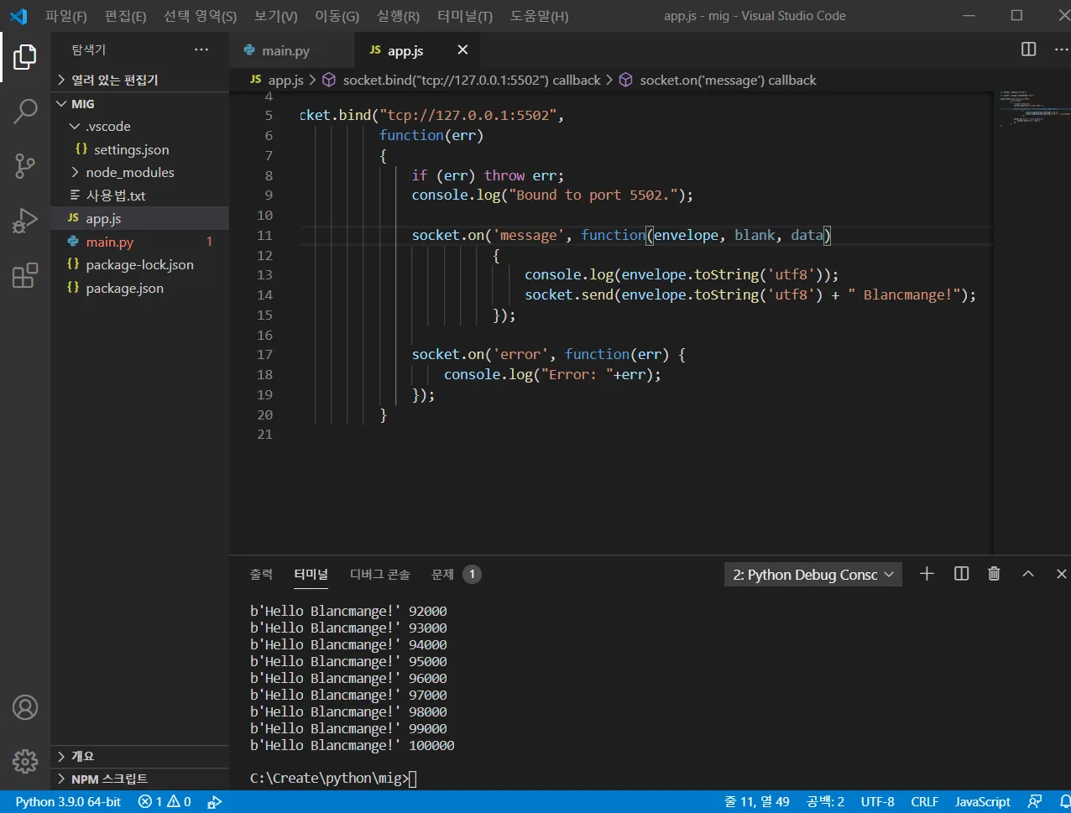Viewport: 1071px width, 813px height.
Task: Click the code minimap preview
Action: coord(1032,109)
